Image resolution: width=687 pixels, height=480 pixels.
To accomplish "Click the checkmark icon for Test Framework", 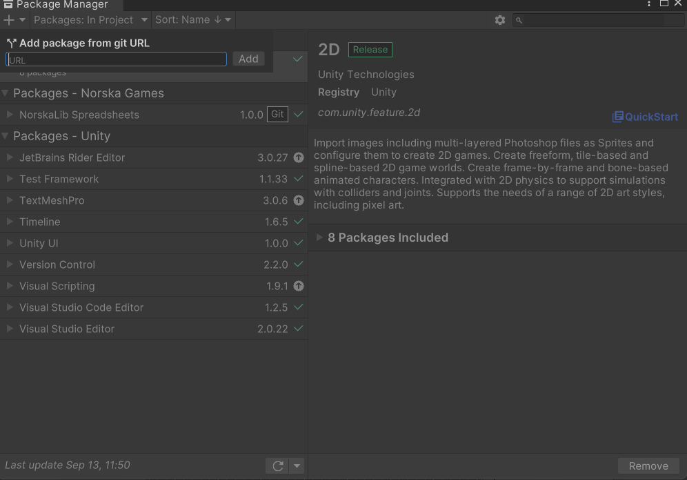I will (x=299, y=179).
